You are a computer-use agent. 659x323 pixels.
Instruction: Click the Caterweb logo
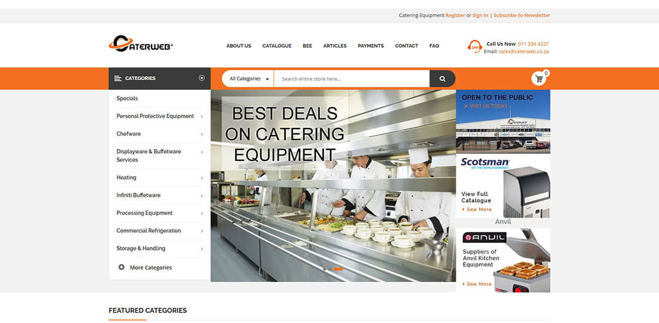pyautogui.click(x=141, y=44)
